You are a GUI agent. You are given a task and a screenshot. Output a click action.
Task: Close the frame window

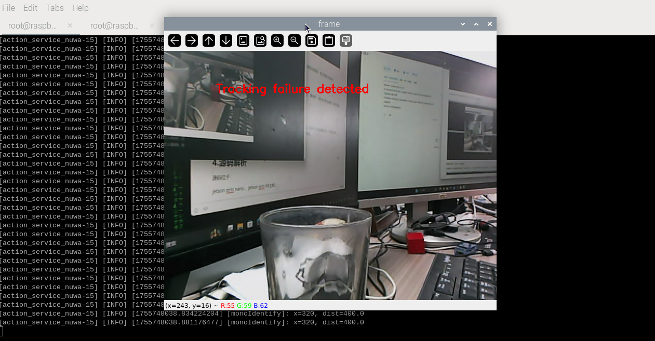click(x=489, y=24)
